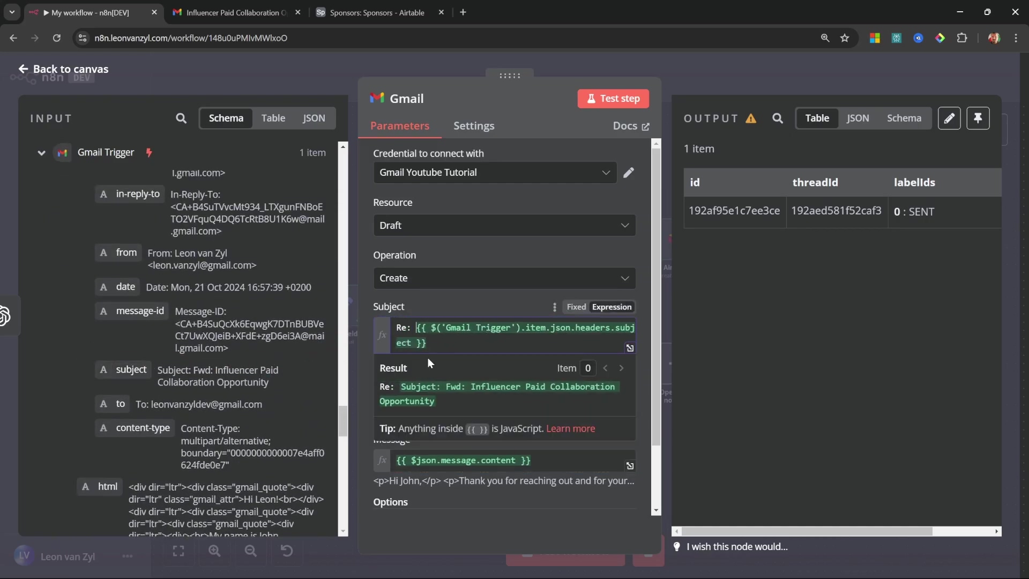Image resolution: width=1029 pixels, height=579 pixels.
Task: Open the Message field expand editor icon
Action: coord(630,466)
